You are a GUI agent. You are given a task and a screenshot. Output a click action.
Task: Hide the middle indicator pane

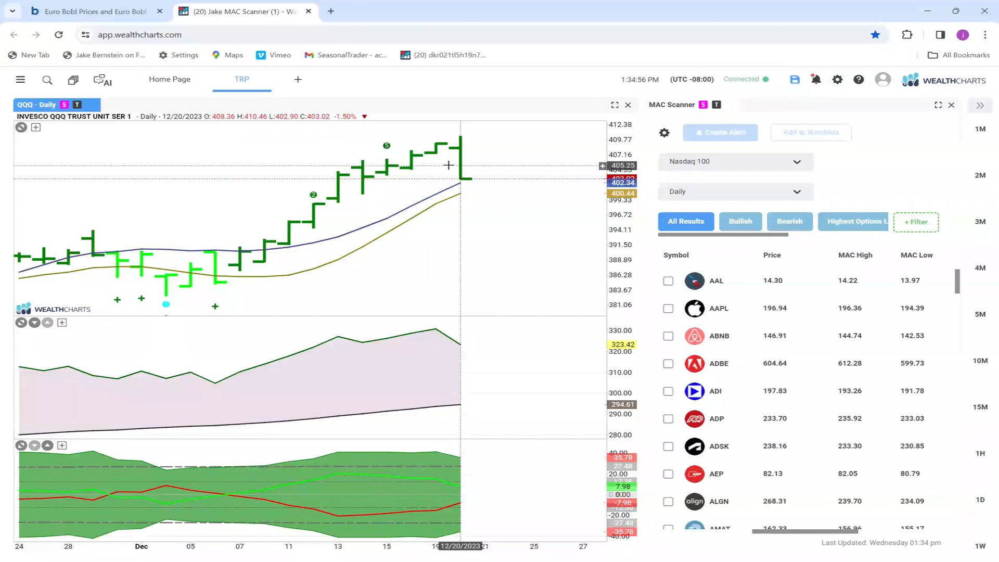21,323
